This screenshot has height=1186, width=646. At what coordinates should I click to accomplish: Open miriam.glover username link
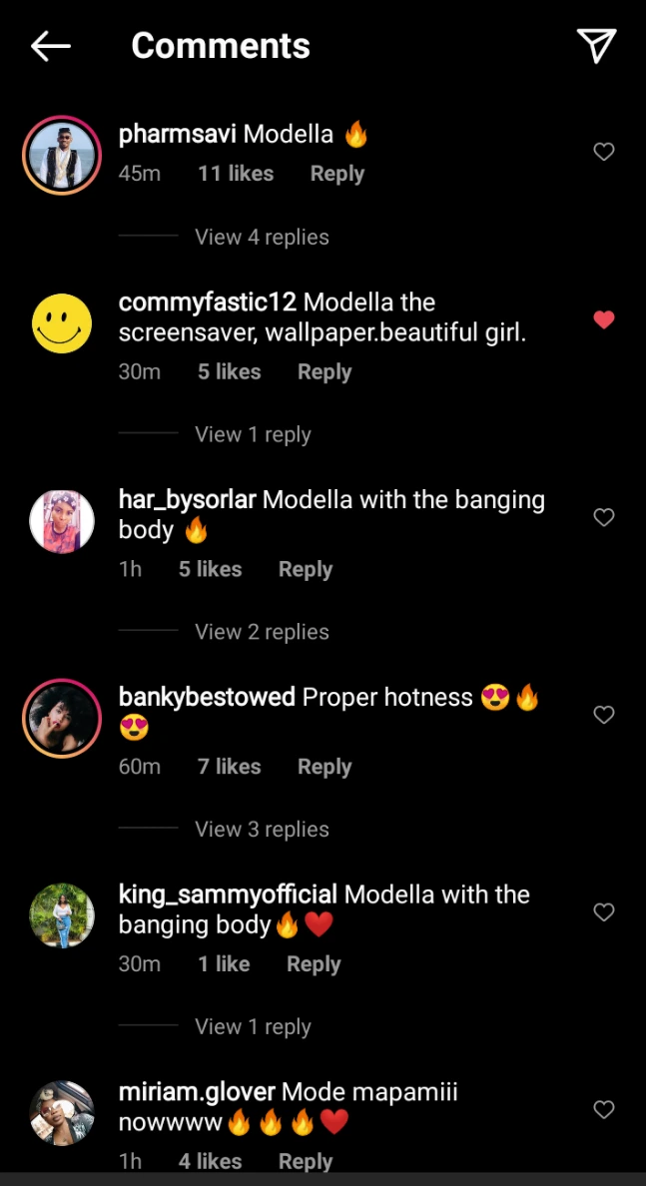(197, 1092)
